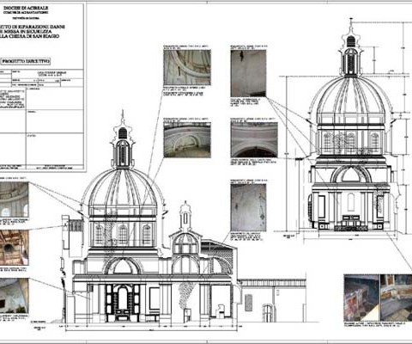
Task: Select the altar at base of right section
Action: (351, 224)
